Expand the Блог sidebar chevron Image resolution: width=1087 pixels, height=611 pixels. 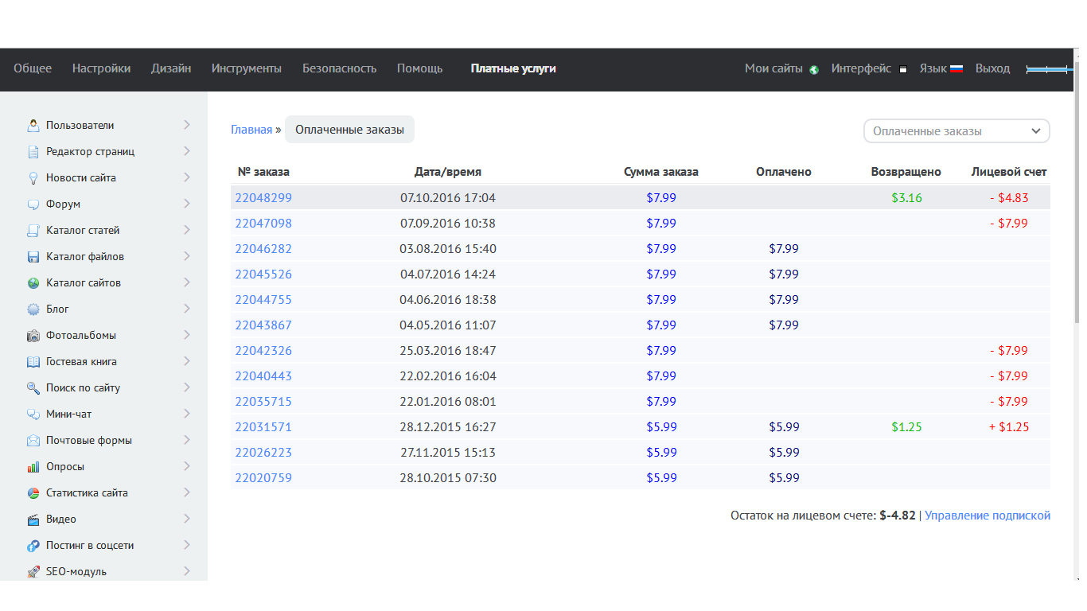186,309
